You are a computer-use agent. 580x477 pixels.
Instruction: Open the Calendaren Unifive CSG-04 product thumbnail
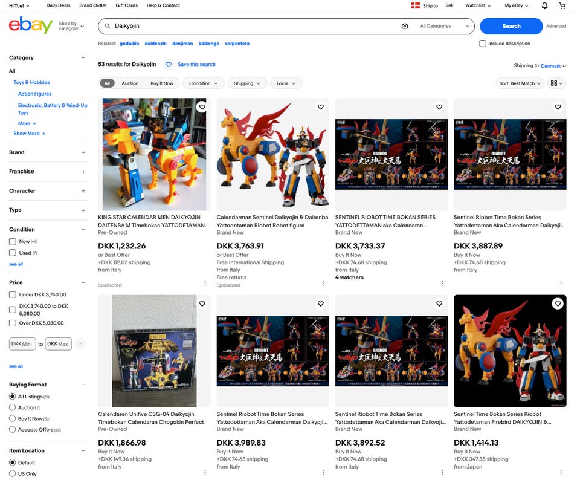pos(154,351)
